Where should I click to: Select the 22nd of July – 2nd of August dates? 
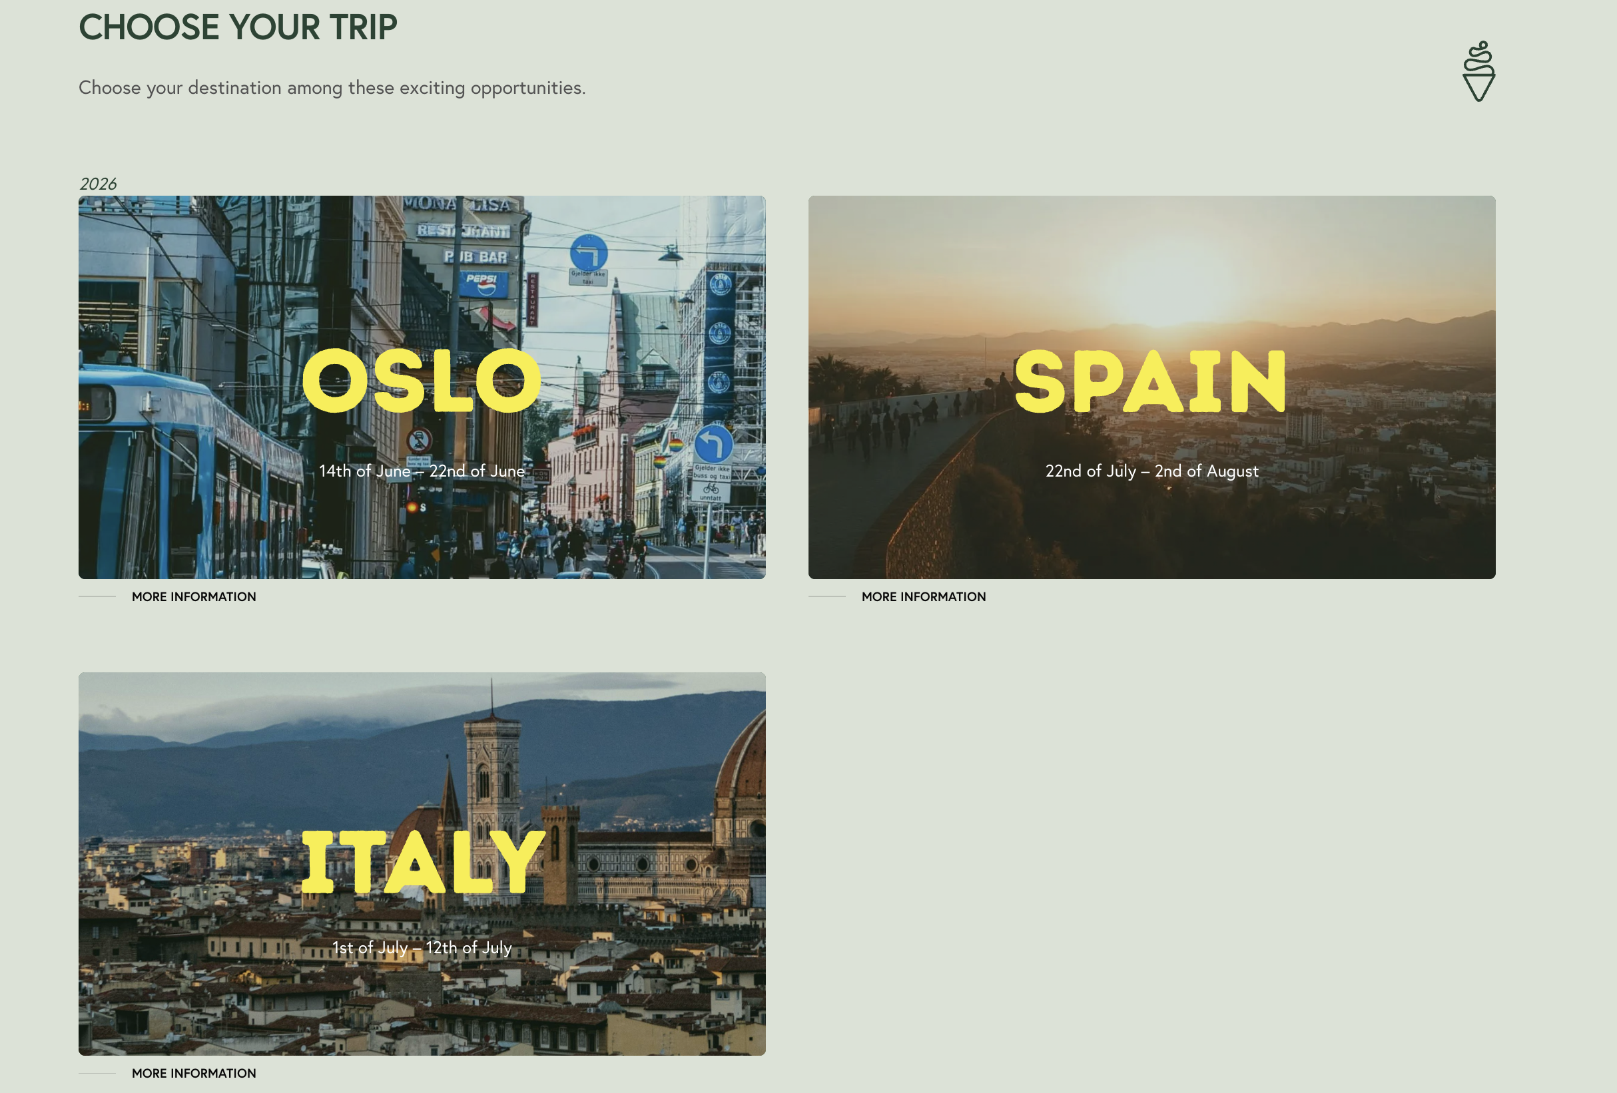point(1151,471)
